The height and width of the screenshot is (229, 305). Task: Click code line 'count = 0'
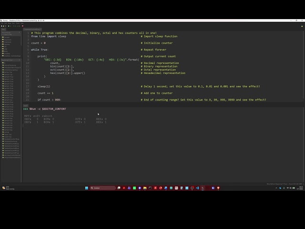[x=38, y=43]
